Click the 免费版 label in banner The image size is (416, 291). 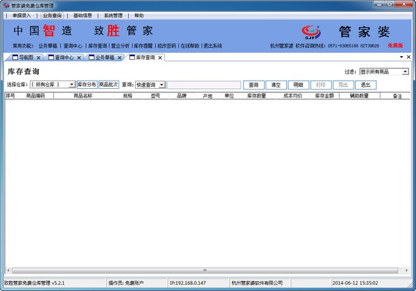click(395, 46)
